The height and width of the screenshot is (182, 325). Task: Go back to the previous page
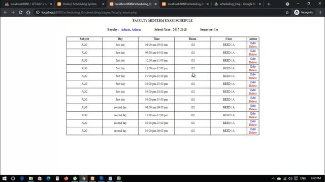point(6,12)
